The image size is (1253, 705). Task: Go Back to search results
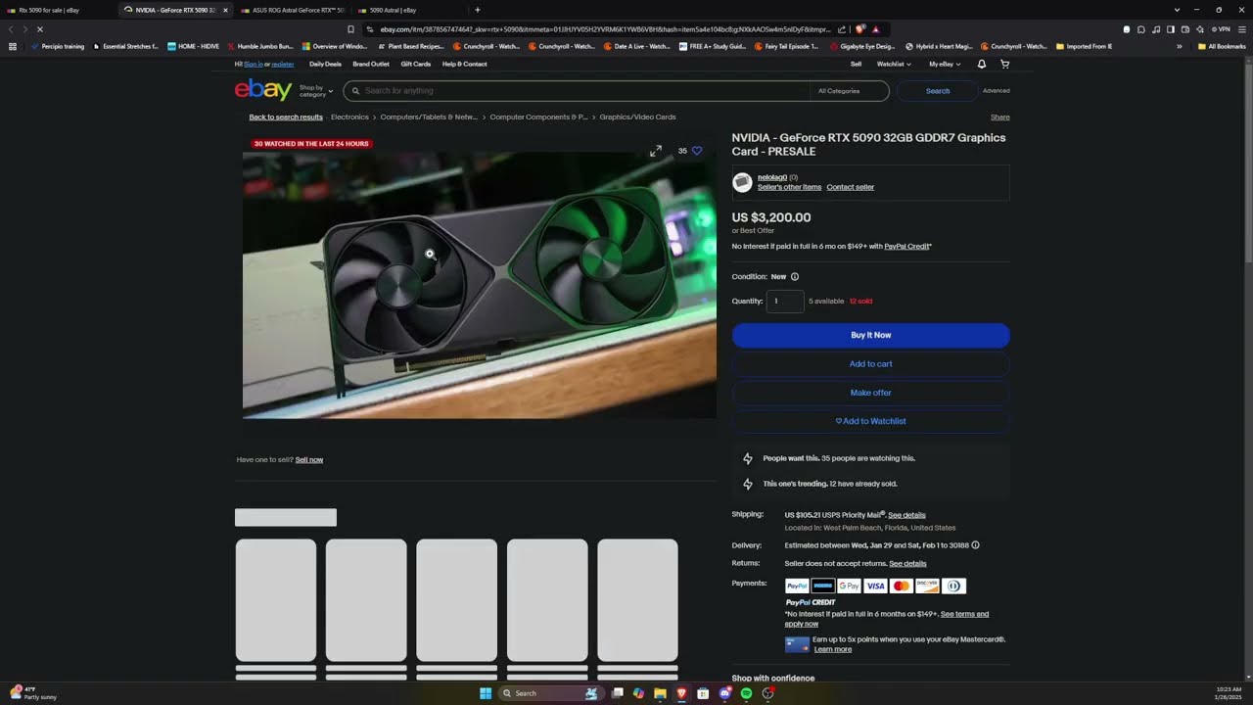click(286, 117)
